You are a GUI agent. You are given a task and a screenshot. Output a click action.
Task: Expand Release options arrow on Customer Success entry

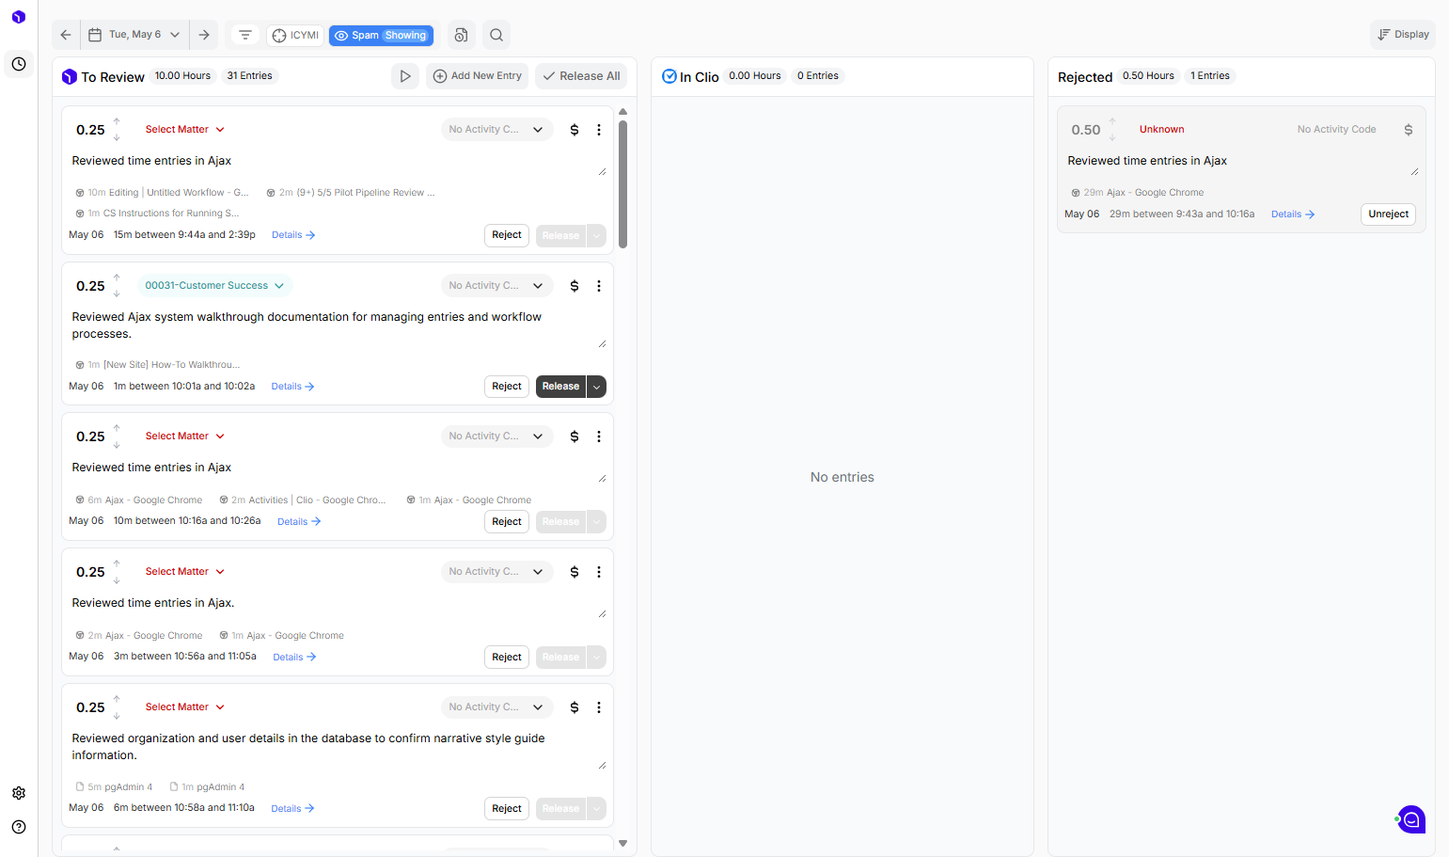(x=596, y=387)
